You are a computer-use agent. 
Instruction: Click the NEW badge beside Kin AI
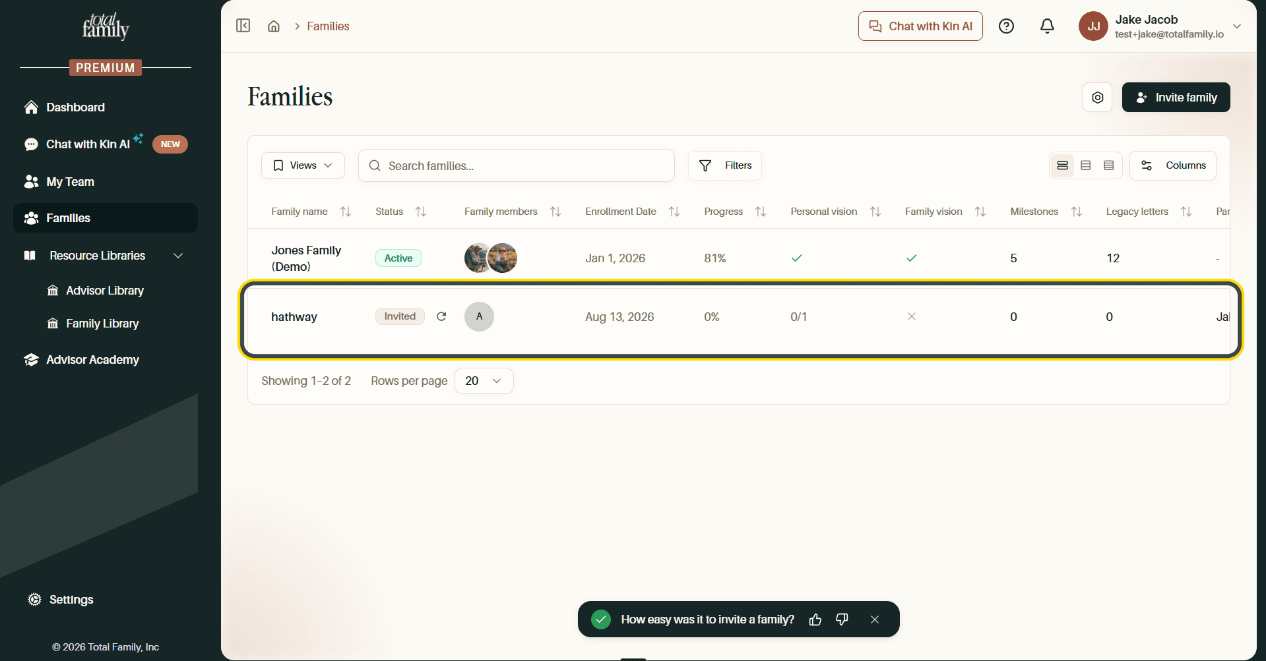(170, 144)
